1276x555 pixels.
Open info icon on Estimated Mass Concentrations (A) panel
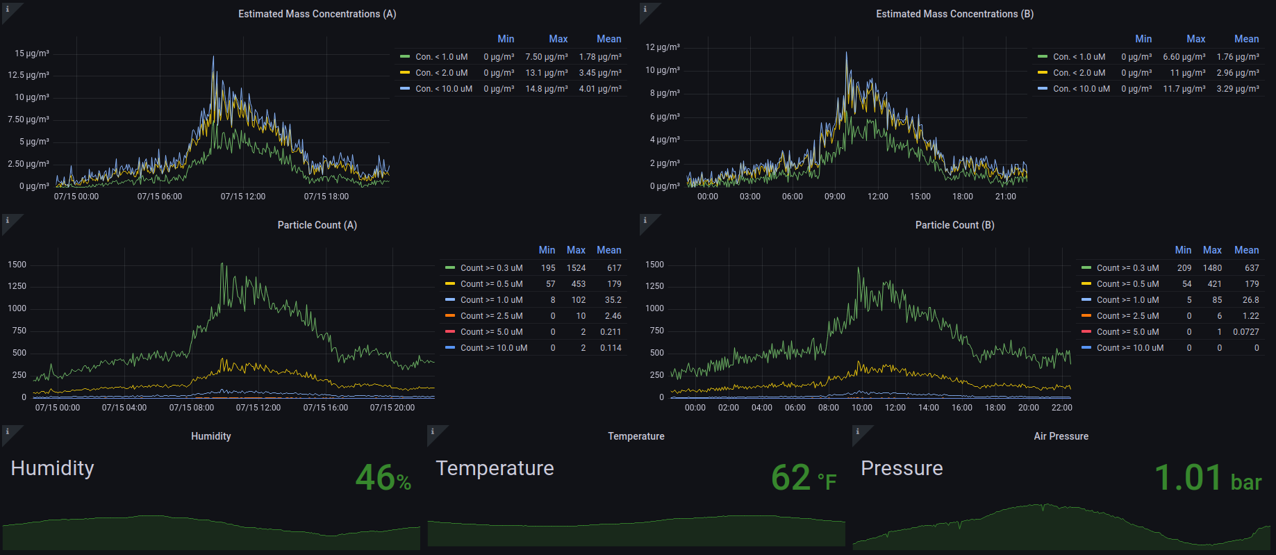8,9
